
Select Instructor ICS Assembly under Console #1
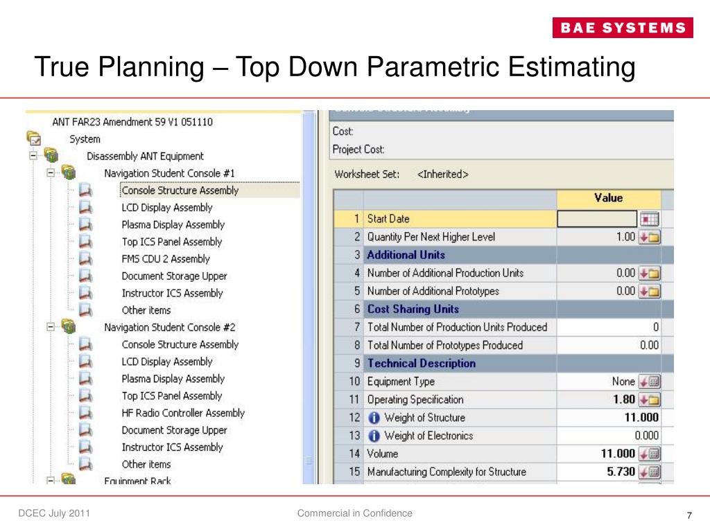172,293
